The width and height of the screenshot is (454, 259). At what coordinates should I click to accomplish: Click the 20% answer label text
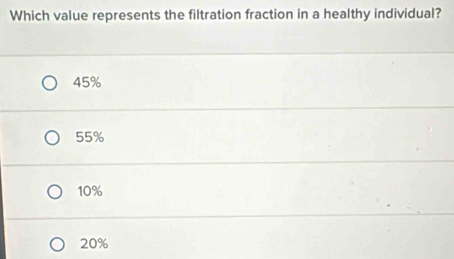pos(94,243)
